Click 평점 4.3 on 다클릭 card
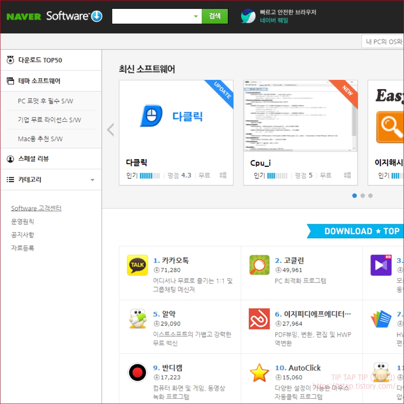This screenshot has width=404, height=404. tap(179, 175)
